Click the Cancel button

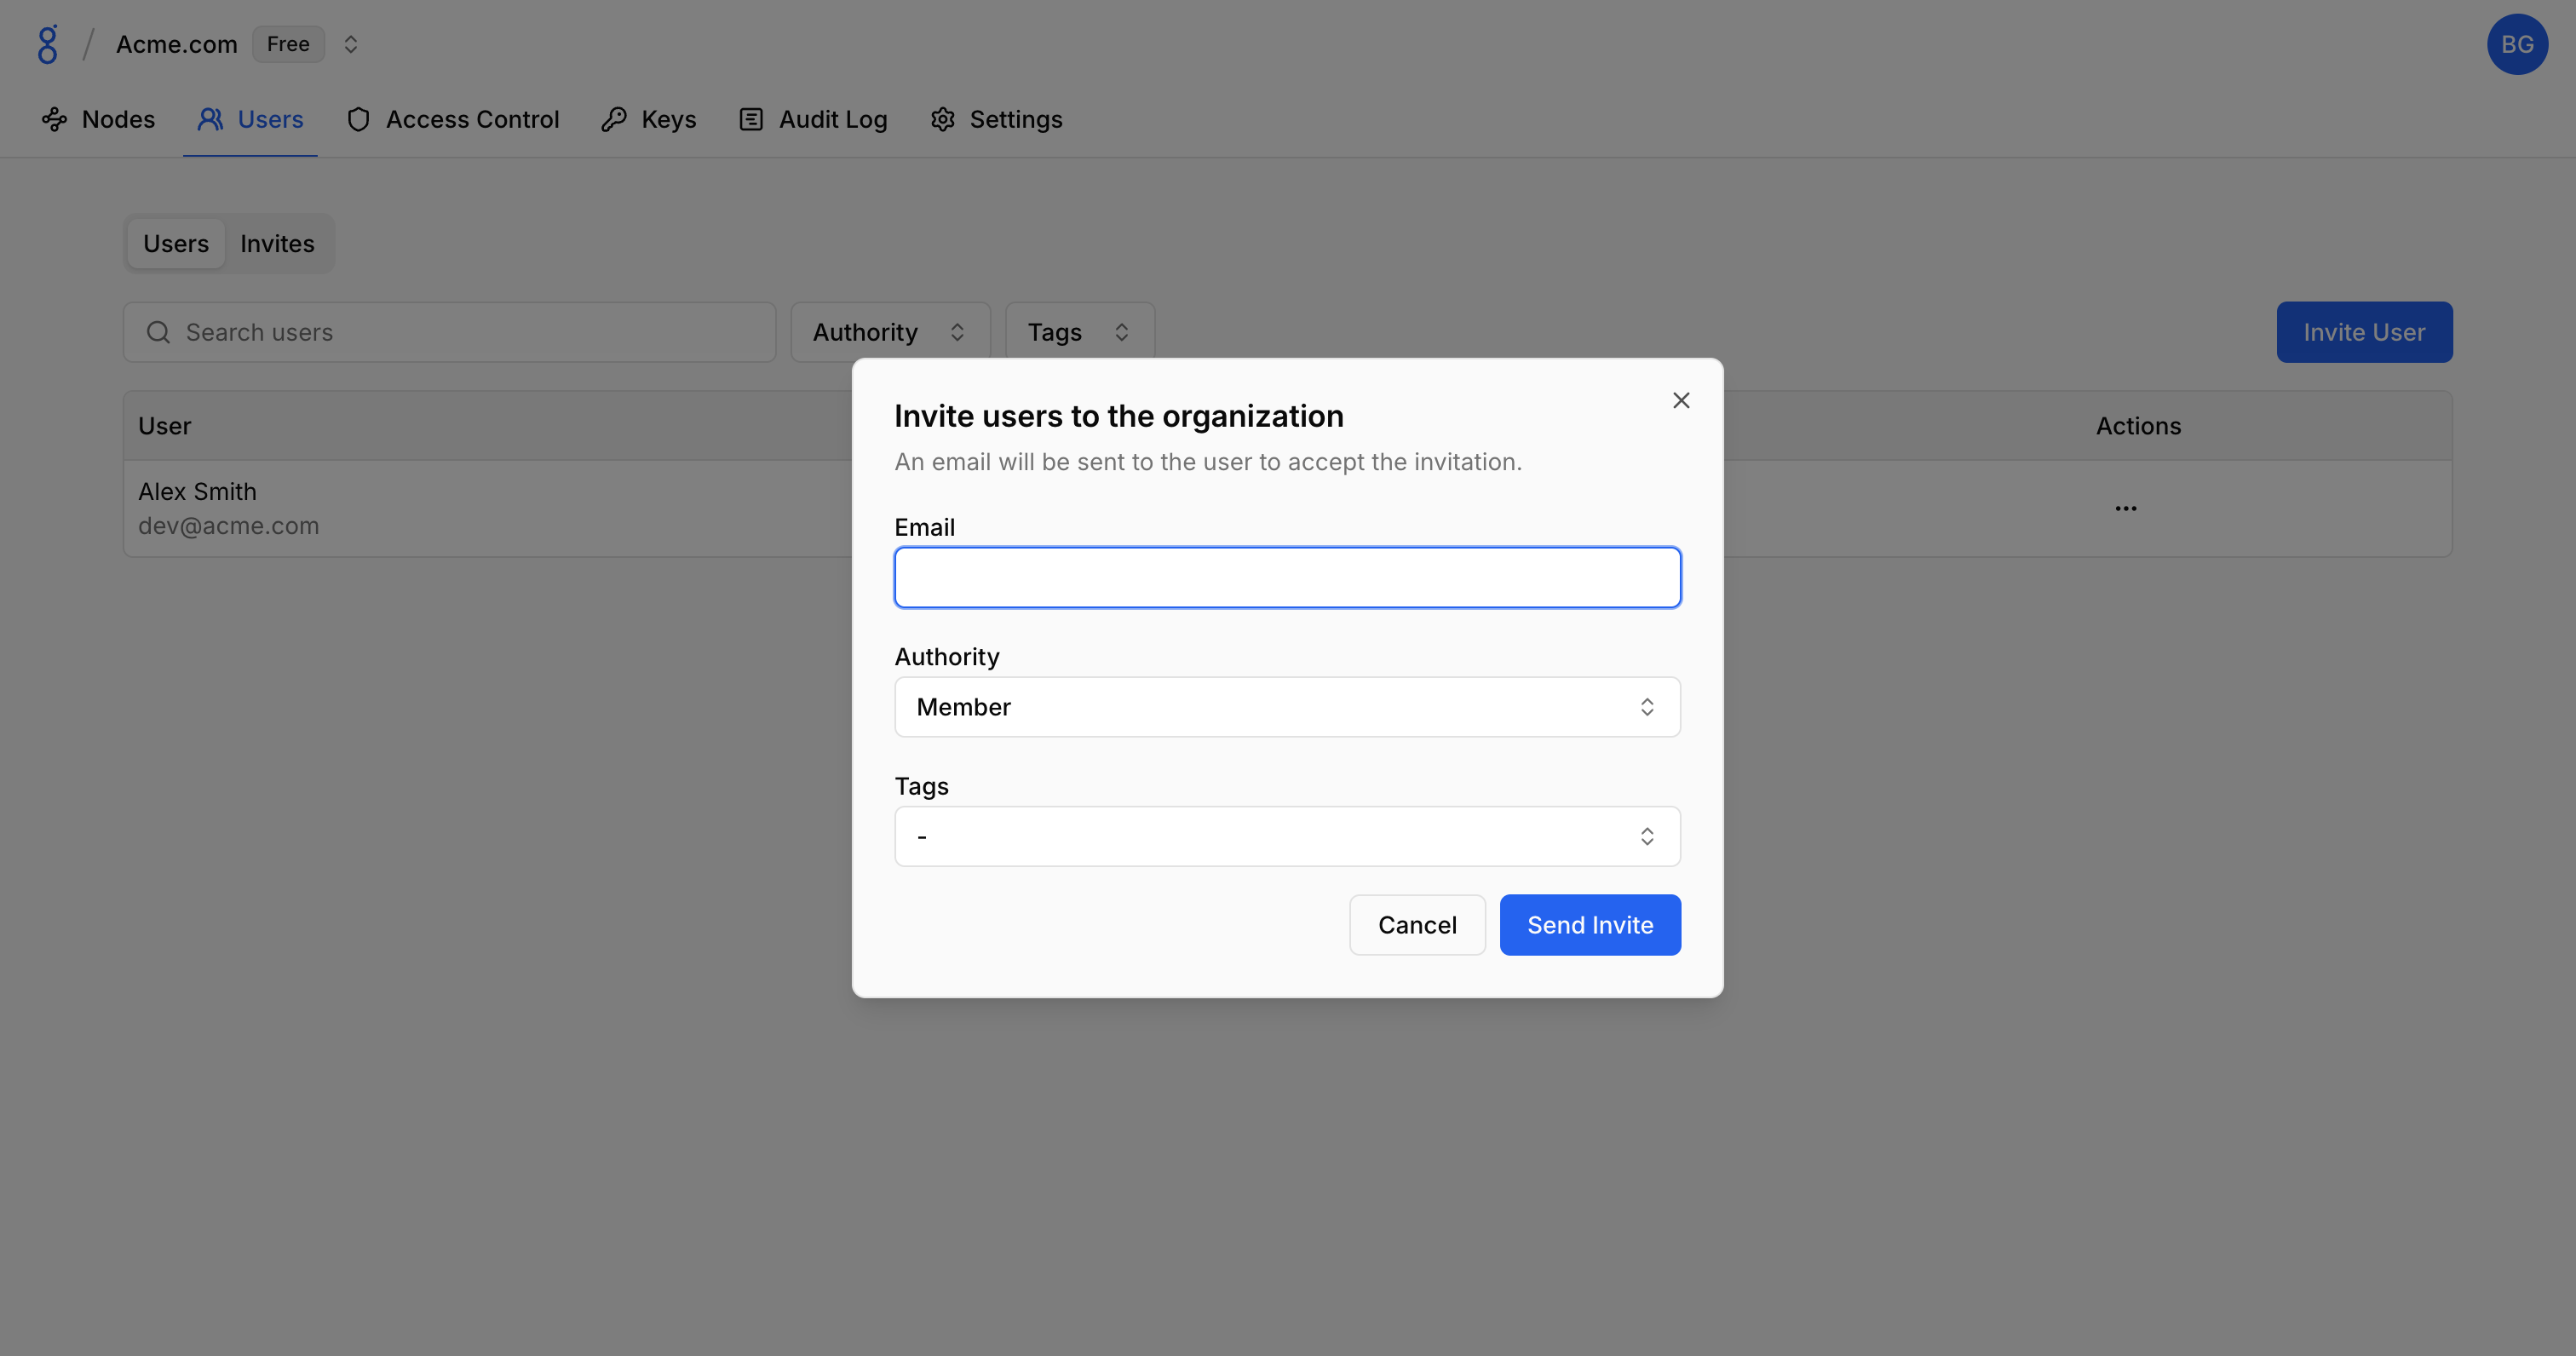click(1416, 925)
